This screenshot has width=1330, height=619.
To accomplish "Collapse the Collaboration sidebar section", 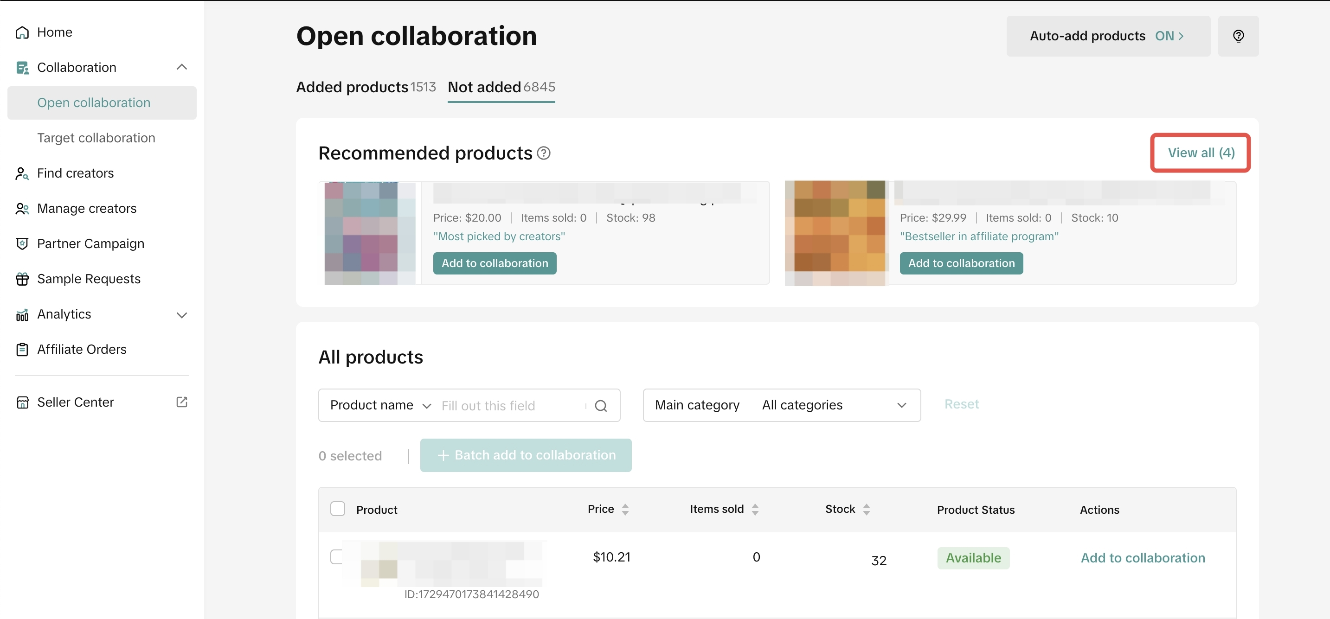I will click(x=181, y=67).
